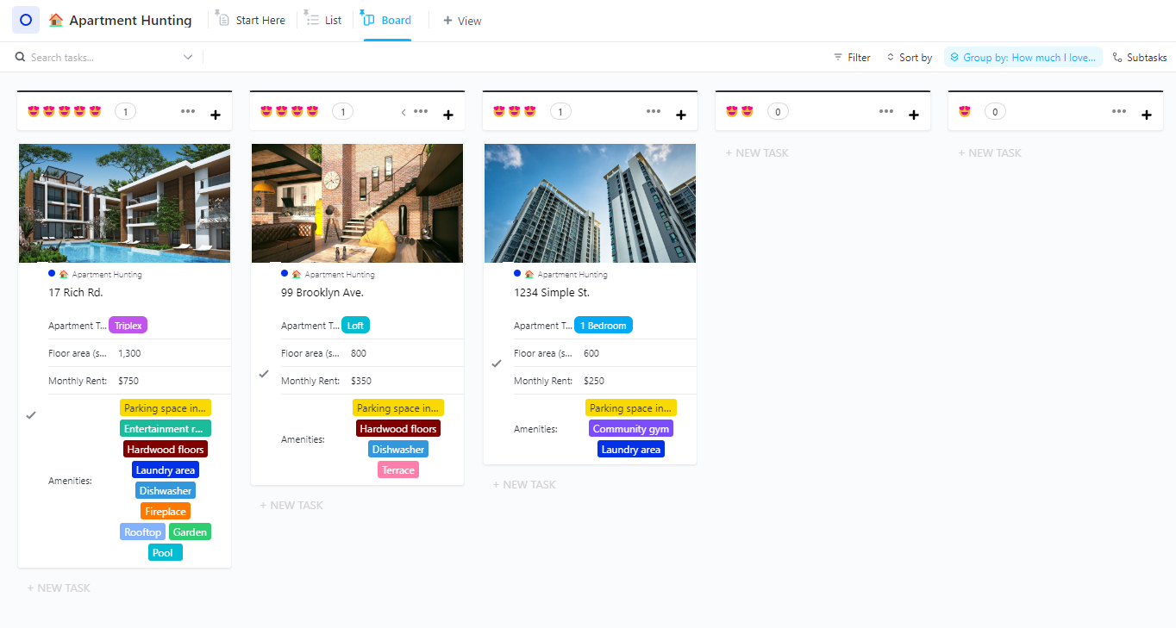Mark 17 Rich Rd. task complete checkmark
The width and height of the screenshot is (1176, 628).
coord(31,415)
